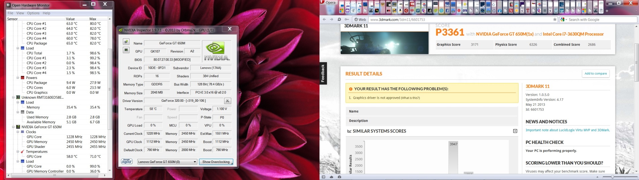Open the Opera main menu button
The height and width of the screenshot is (180, 639).
[x=329, y=2]
